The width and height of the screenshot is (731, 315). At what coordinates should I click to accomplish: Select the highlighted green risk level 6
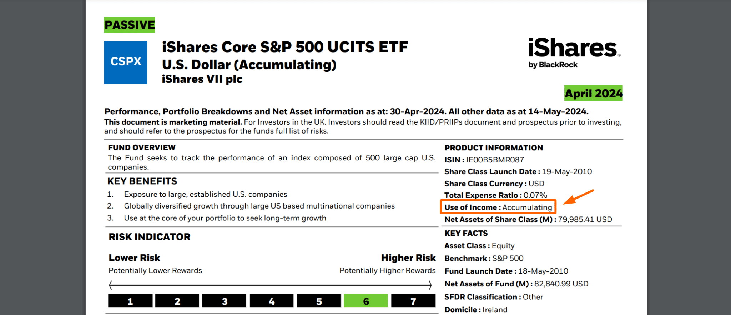(x=366, y=301)
